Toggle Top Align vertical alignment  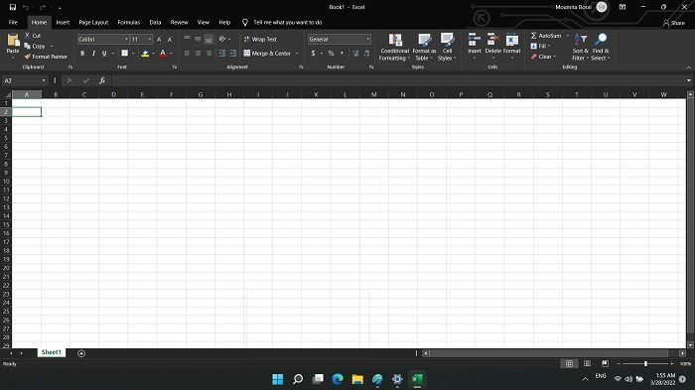187,39
